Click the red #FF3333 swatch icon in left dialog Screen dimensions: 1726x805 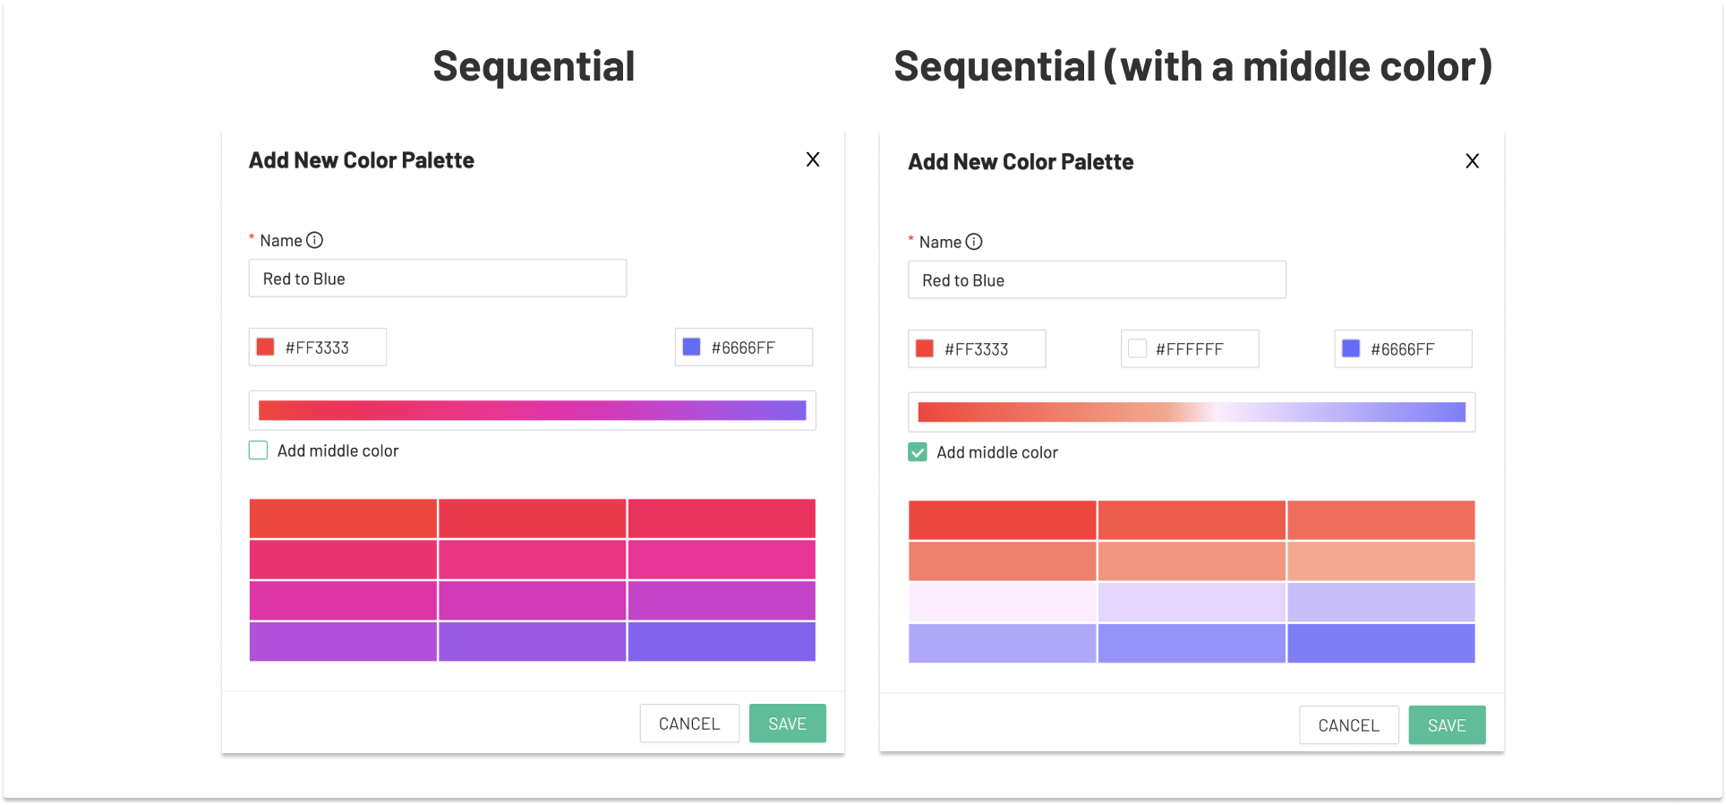265,346
